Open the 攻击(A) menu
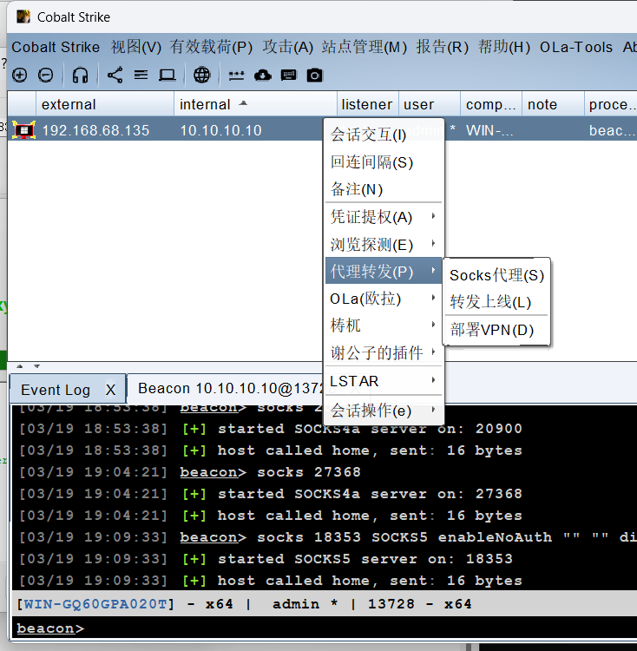This screenshot has height=651, width=637. [x=287, y=48]
